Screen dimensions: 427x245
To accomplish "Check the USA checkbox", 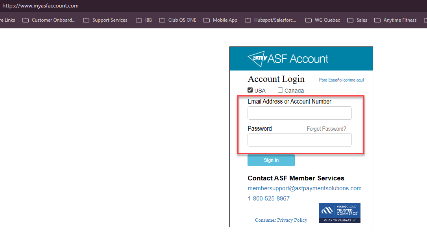I will tap(250, 90).
